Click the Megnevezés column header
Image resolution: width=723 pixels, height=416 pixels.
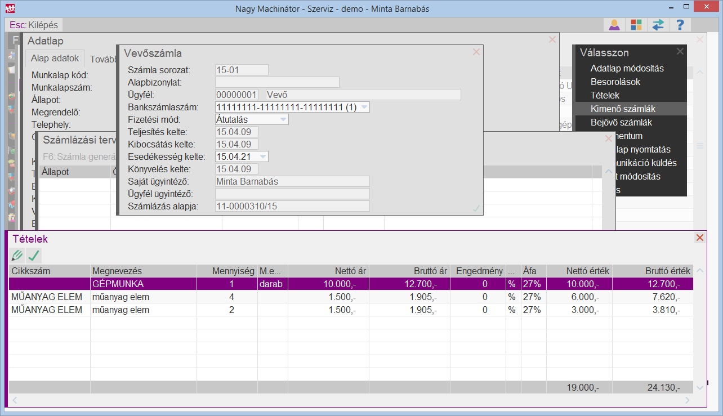tap(143, 271)
